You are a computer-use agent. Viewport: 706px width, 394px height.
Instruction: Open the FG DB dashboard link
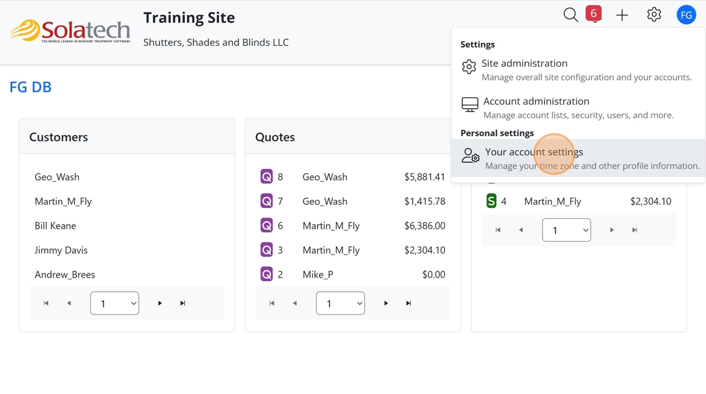(x=31, y=87)
